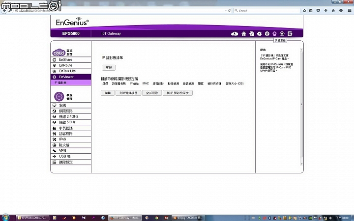Open the IPv6 menu item

coord(71,139)
